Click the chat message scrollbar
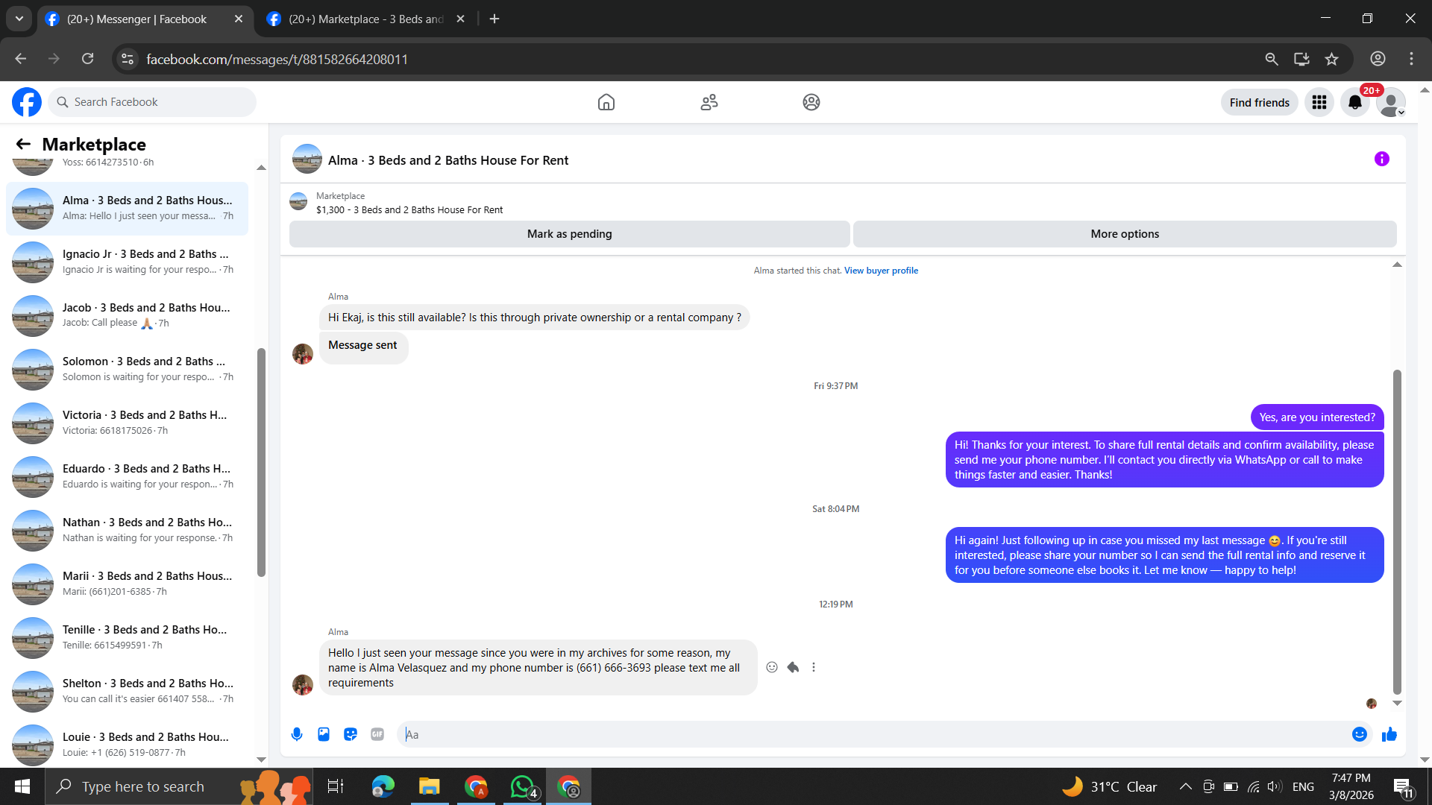Image resolution: width=1432 pixels, height=805 pixels. click(x=1397, y=531)
